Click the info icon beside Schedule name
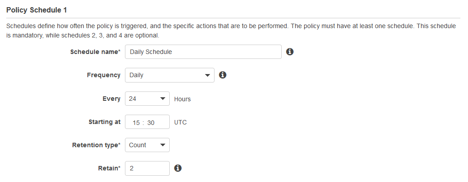Image resolution: width=468 pixels, height=182 pixels. [290, 52]
